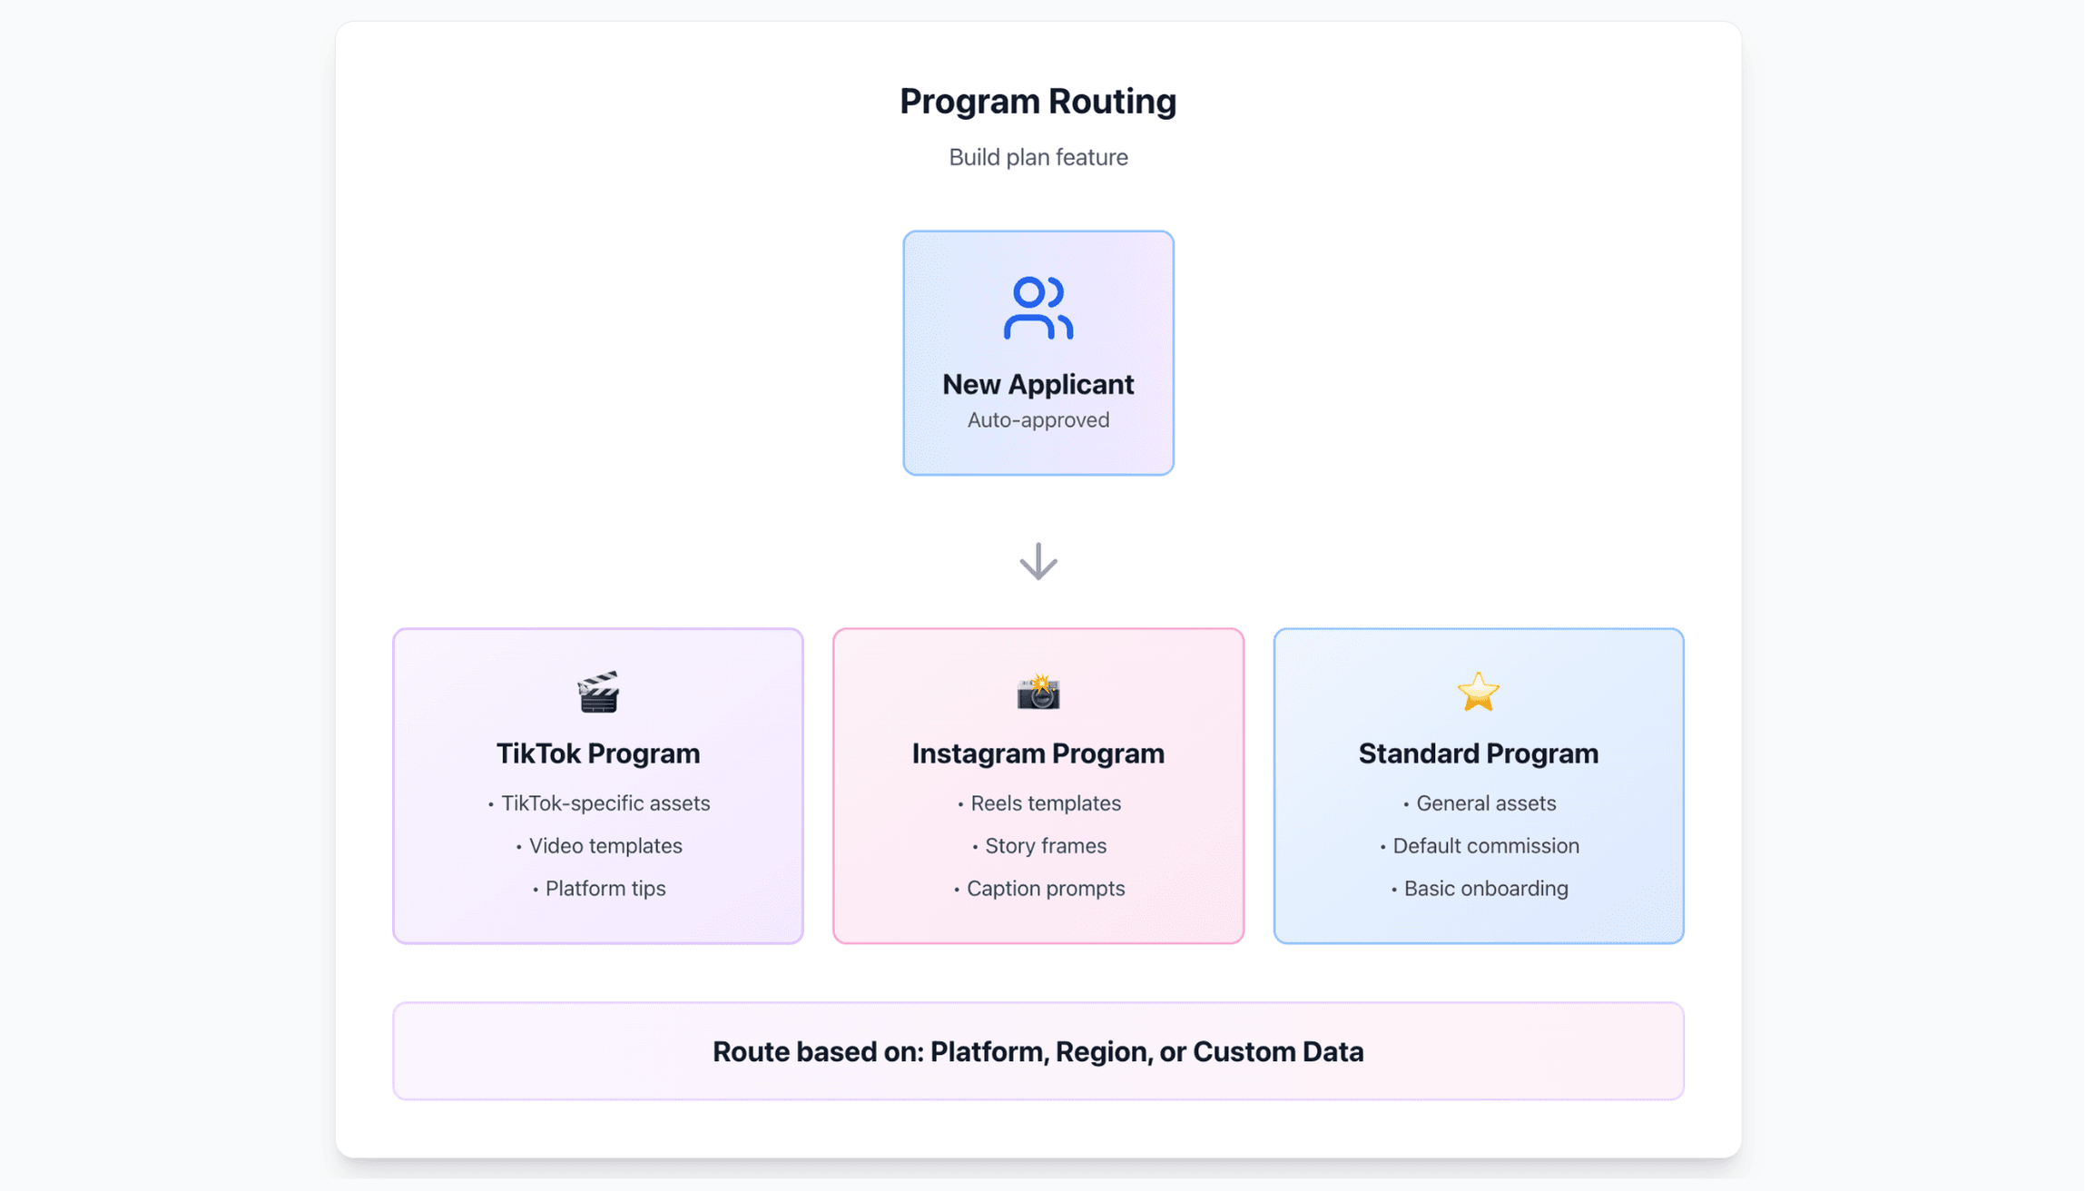Viewport: 2085px width, 1191px height.
Task: Open the TikTok Program title
Action: [598, 753]
